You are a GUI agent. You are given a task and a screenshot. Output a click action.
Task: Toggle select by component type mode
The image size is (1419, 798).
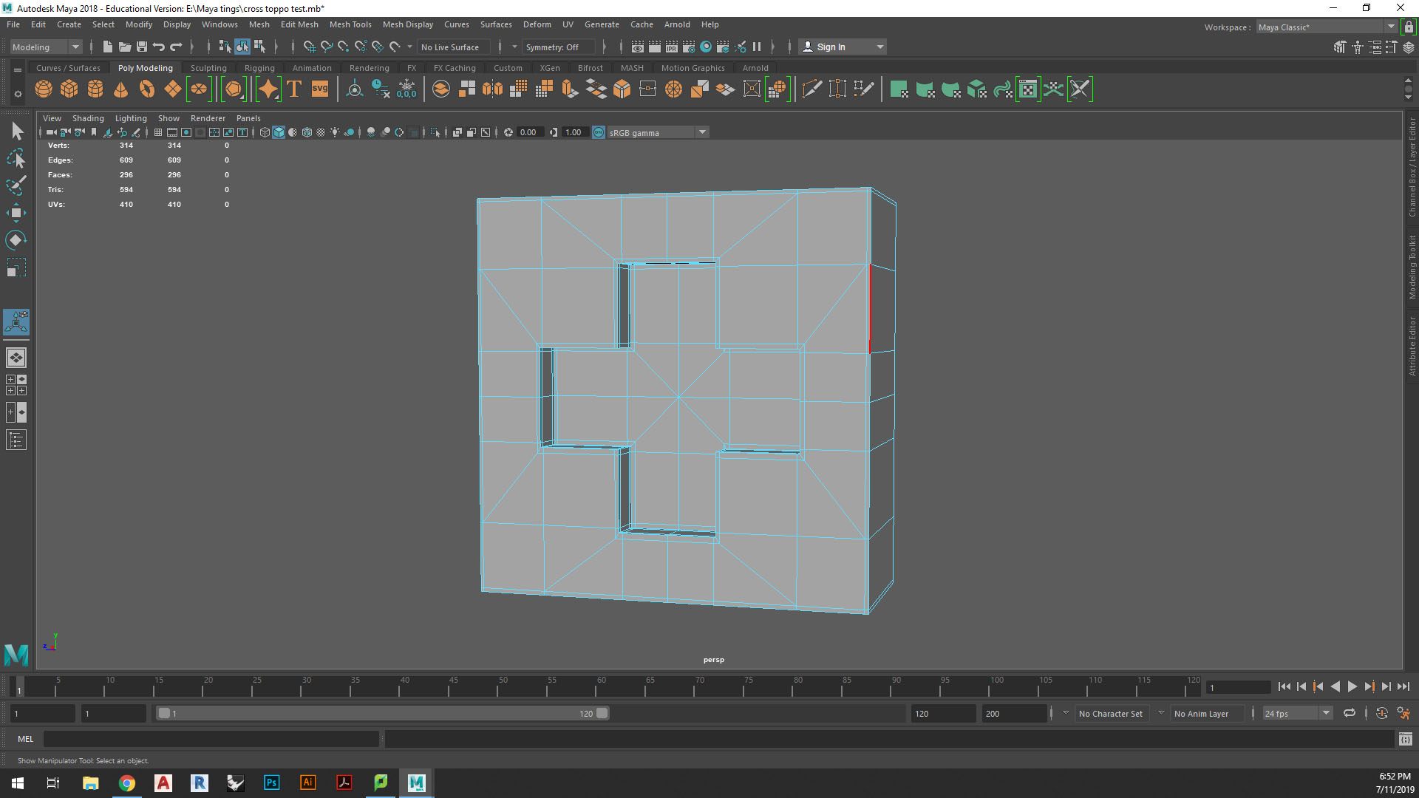[259, 47]
